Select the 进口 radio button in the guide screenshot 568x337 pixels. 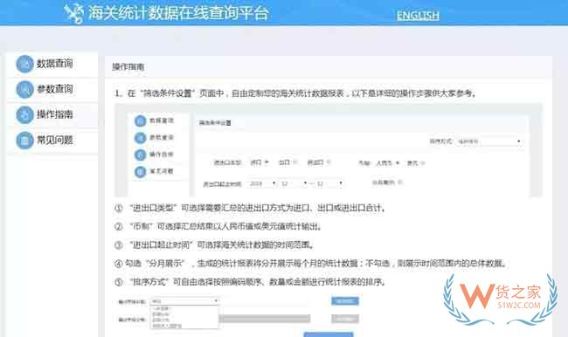tap(267, 162)
